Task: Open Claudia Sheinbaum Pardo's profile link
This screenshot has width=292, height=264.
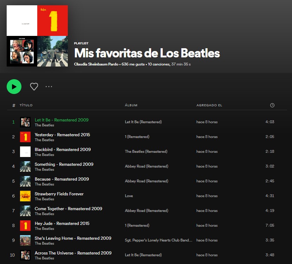Action: coord(96,64)
